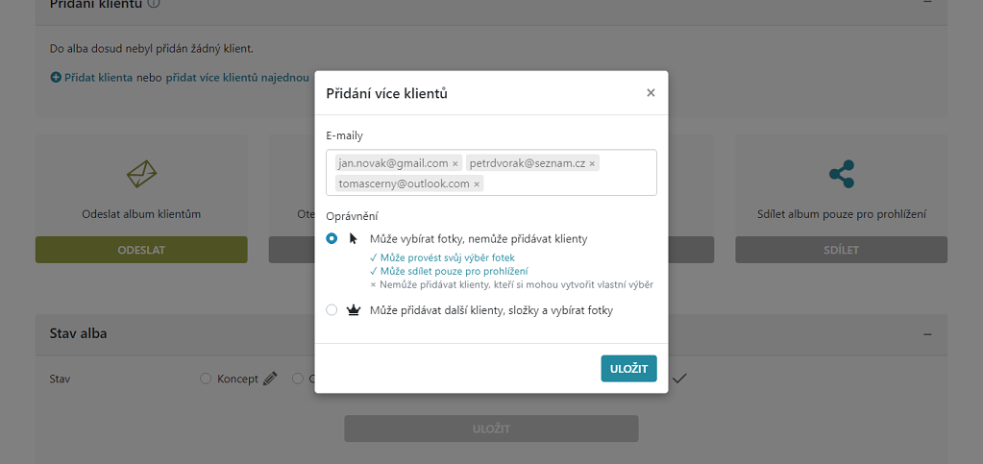Image resolution: width=983 pixels, height=464 pixels.
Task: Remove tomascerny@outlook.com email tag
Action: click(x=477, y=183)
